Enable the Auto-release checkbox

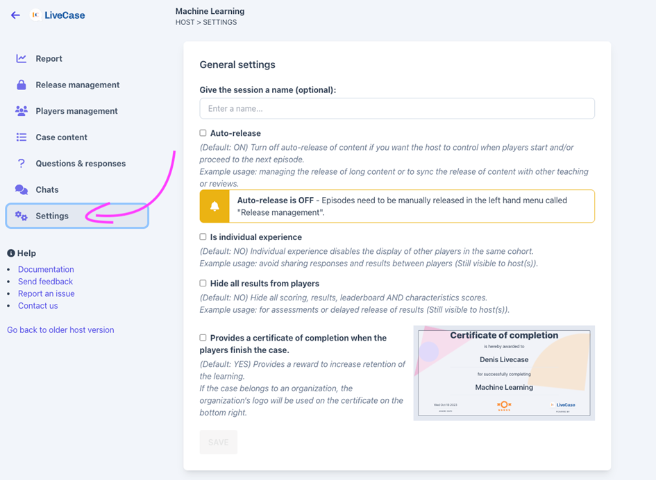203,133
